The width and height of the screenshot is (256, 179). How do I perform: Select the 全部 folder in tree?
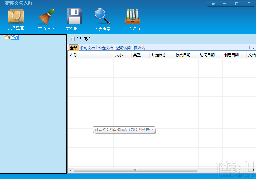coord(15,37)
